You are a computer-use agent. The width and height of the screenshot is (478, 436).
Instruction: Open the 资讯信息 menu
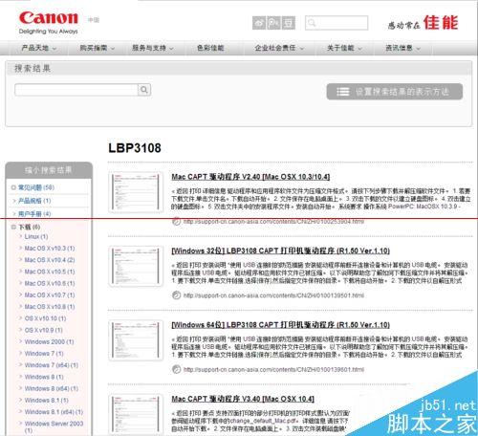(x=402, y=48)
